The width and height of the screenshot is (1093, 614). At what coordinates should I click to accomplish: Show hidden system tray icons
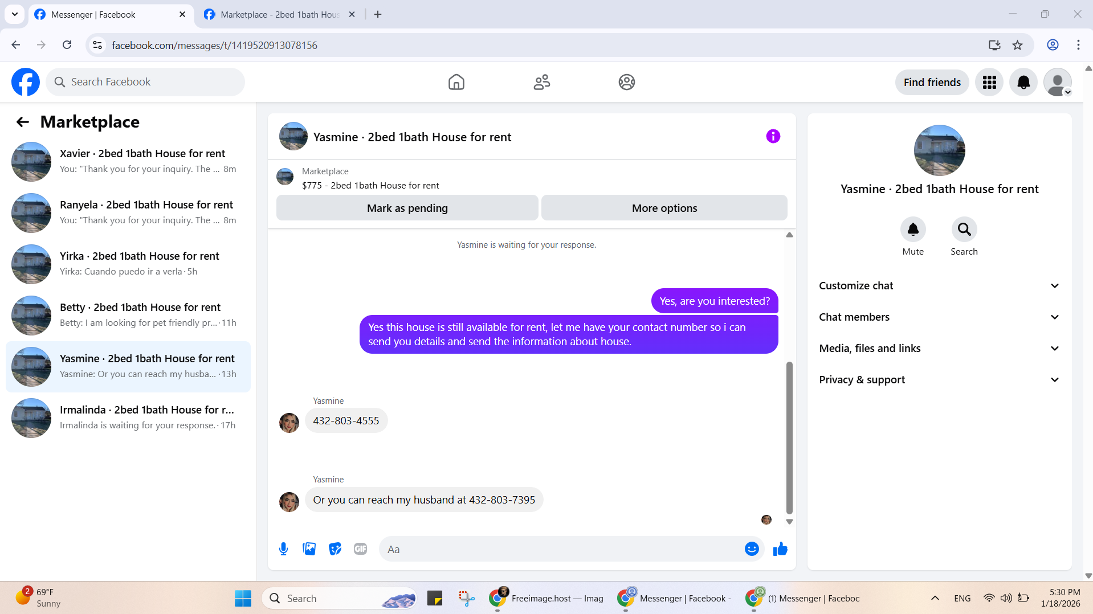[x=935, y=599]
